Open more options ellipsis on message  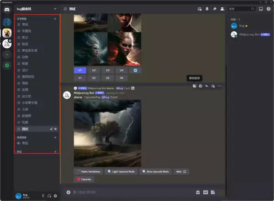(x=219, y=86)
